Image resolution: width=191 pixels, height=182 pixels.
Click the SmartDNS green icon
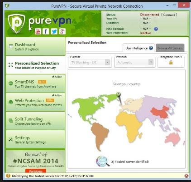(x=11, y=84)
